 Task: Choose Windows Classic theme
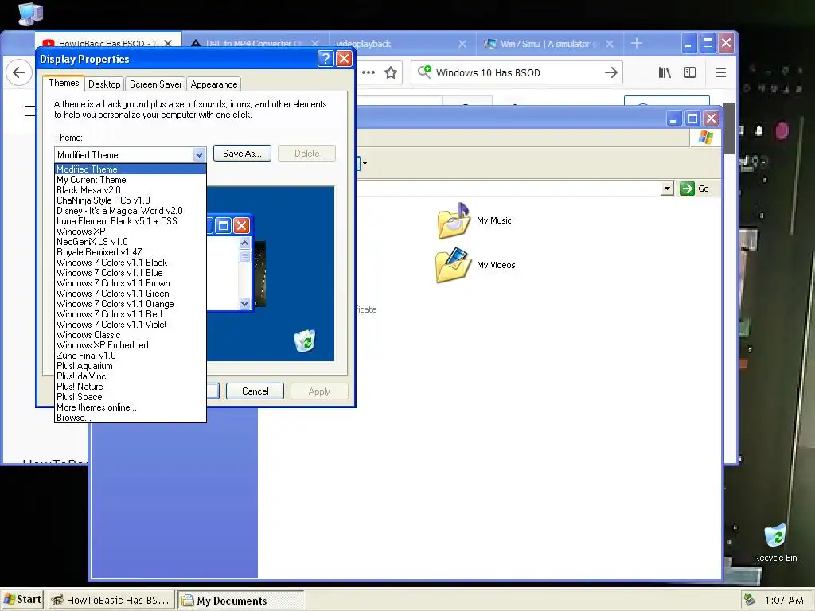tap(131, 335)
